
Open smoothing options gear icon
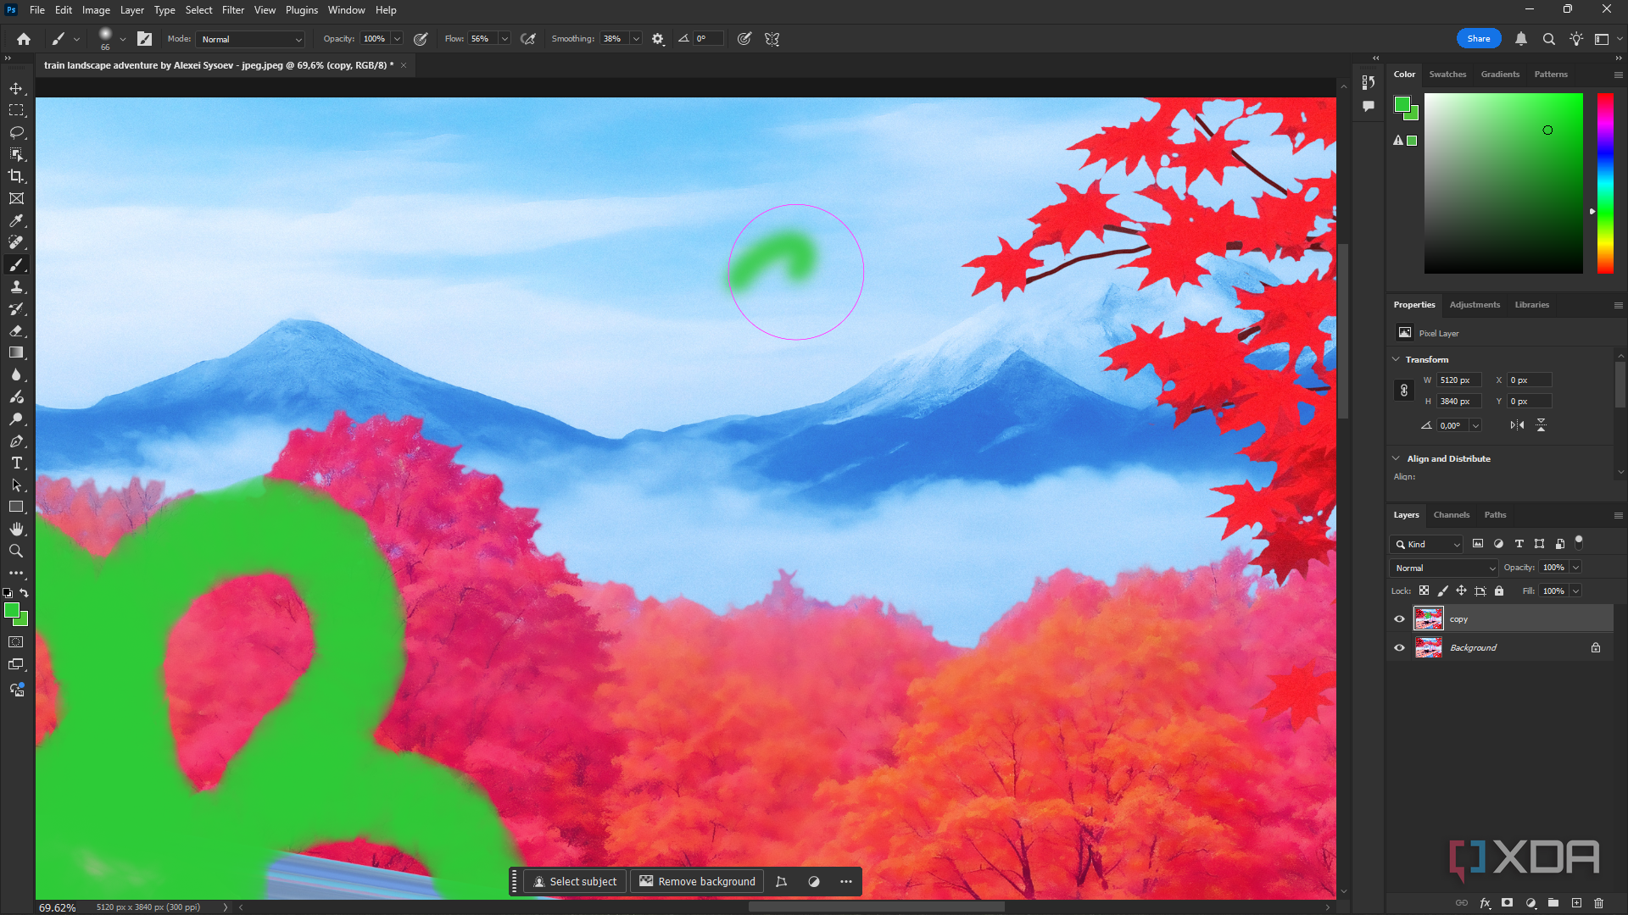point(658,39)
